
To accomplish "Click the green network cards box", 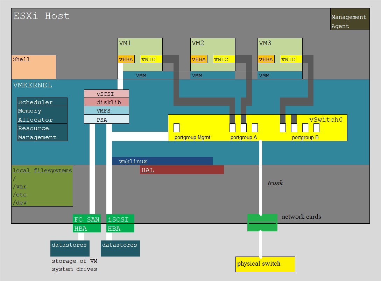I will pos(262,223).
